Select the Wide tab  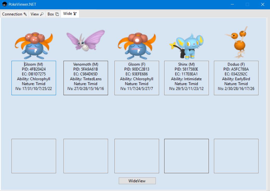click(70, 14)
